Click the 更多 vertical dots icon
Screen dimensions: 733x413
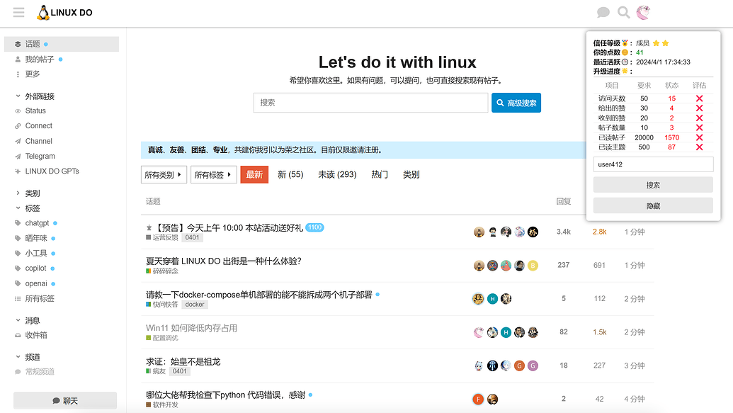18,74
